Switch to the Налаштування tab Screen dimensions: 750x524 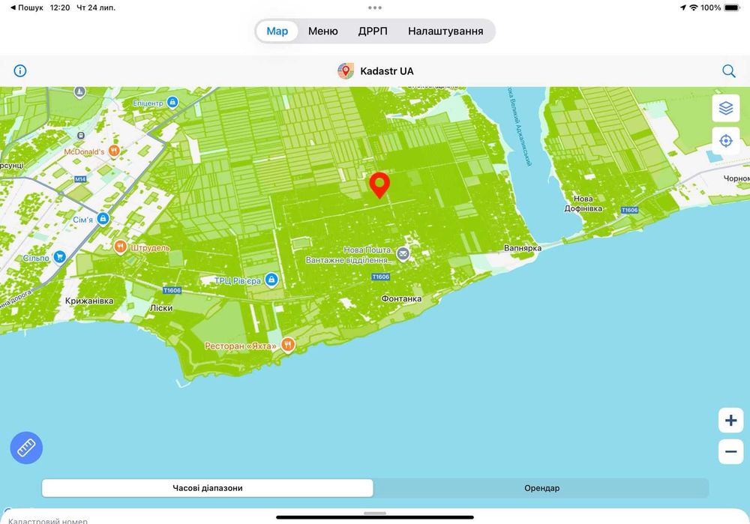click(x=445, y=31)
